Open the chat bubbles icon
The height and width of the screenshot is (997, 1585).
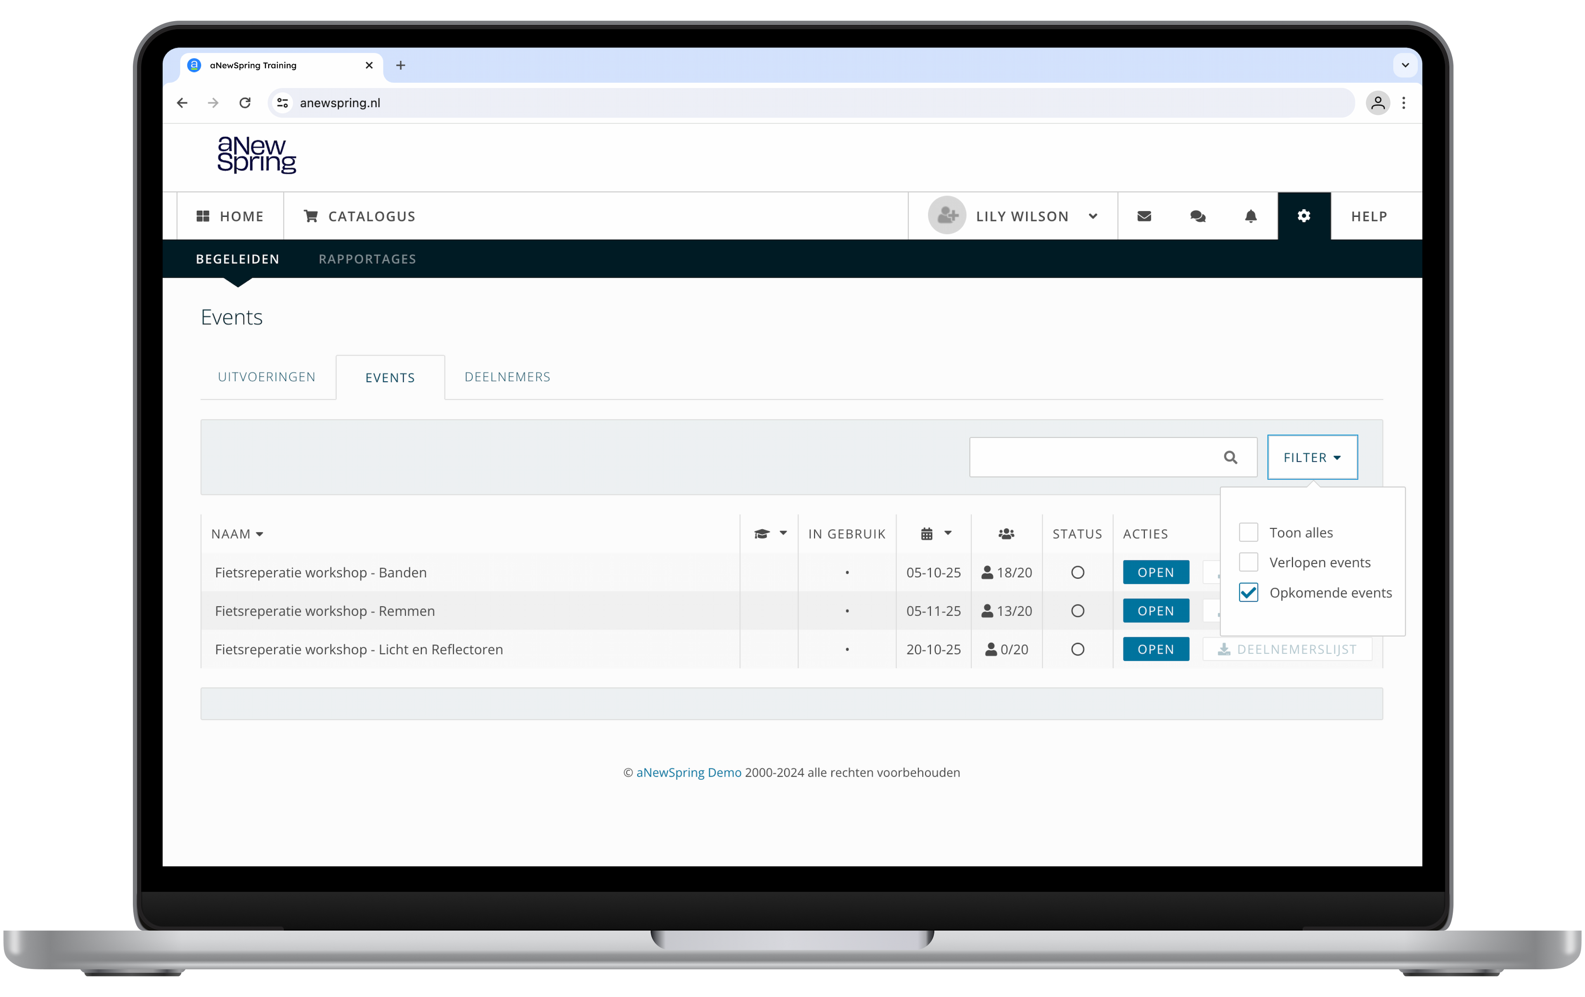pyautogui.click(x=1197, y=216)
